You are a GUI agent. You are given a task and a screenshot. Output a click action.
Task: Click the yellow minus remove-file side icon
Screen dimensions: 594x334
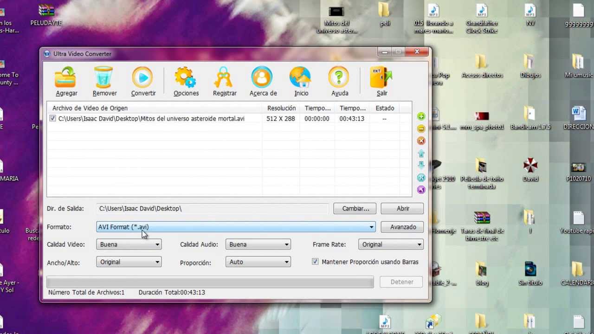point(421,128)
